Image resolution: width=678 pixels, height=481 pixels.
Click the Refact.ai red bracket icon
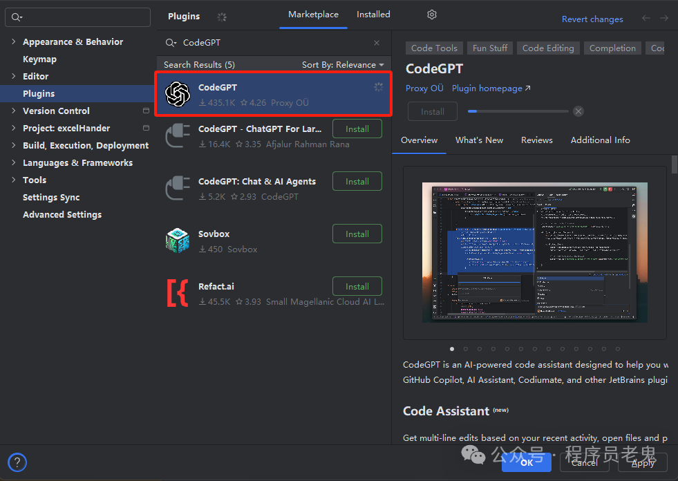click(x=178, y=293)
